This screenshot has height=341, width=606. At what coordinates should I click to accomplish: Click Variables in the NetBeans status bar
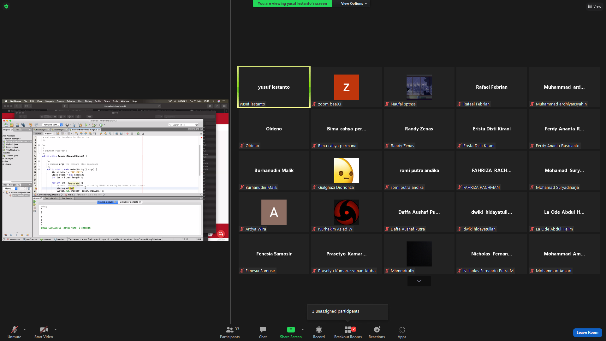pyautogui.click(x=46, y=239)
